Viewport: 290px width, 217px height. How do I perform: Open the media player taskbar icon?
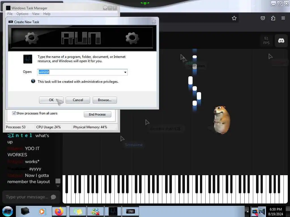click(42, 211)
